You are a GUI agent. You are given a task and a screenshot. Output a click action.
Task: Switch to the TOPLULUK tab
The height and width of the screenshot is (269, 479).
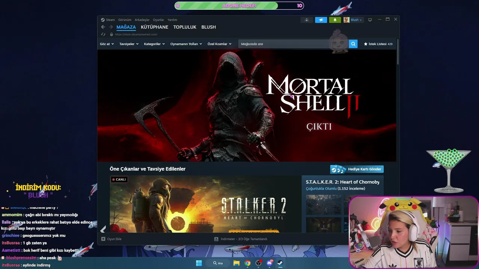tap(185, 27)
